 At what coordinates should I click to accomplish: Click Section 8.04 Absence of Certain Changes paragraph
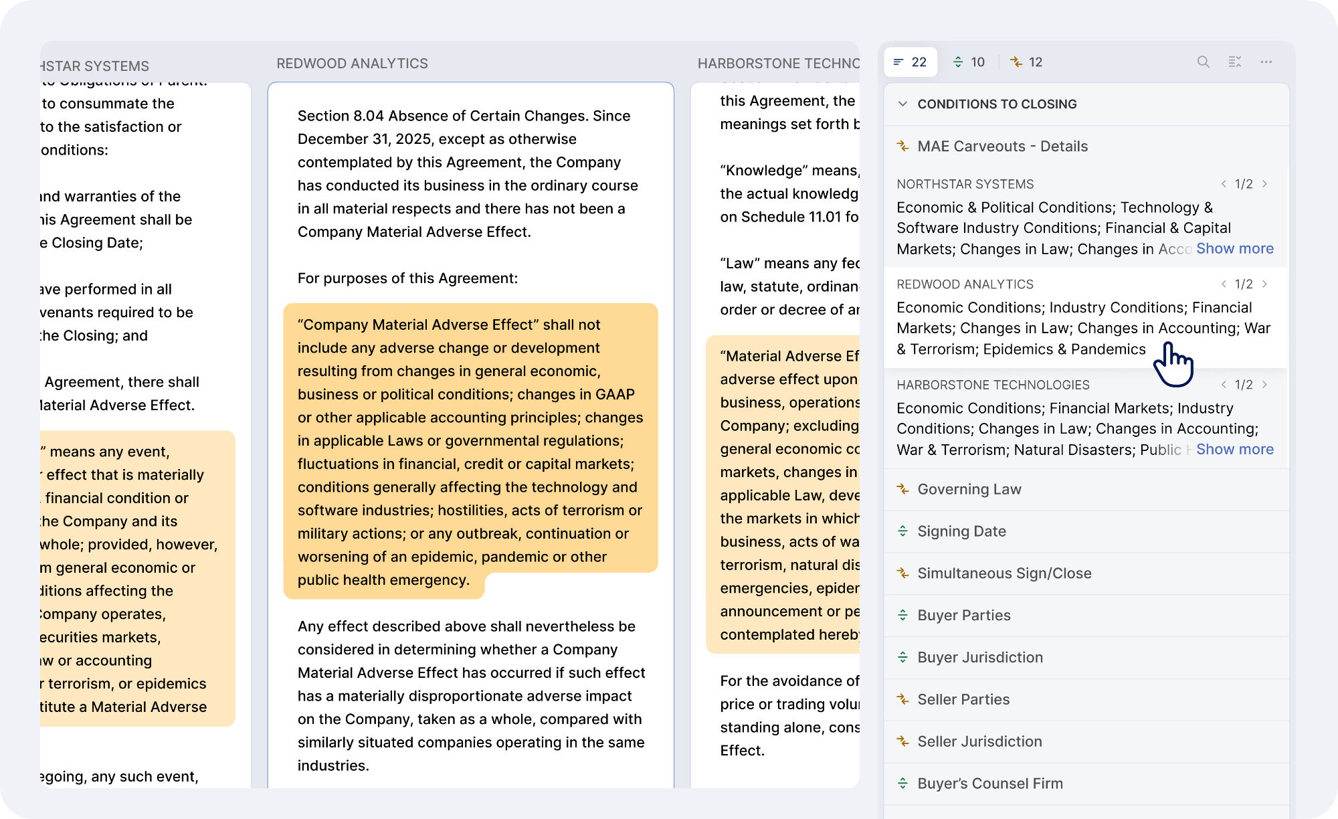coord(468,174)
